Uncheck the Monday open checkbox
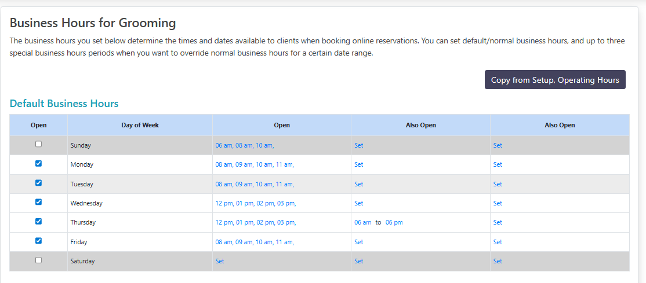Screen dimensions: 646x283 pos(38,164)
